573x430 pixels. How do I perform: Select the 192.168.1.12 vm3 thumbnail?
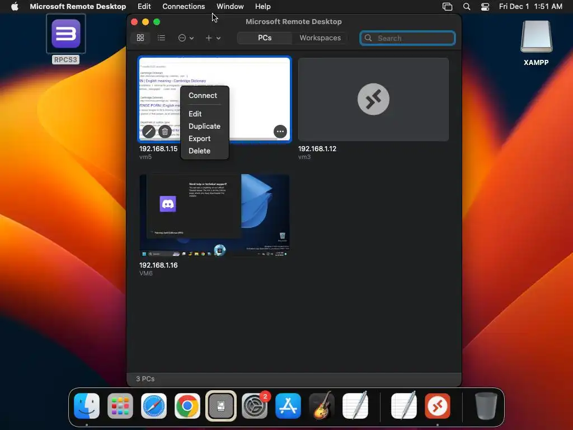click(x=373, y=99)
